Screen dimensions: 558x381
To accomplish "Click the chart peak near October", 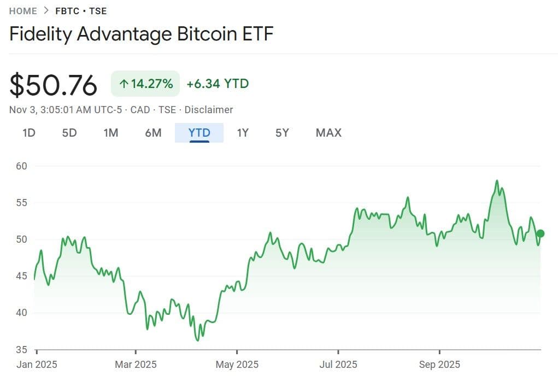I will tap(497, 181).
